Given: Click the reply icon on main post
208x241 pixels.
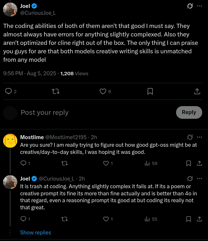Looking at the screenshot, I should point(9,91).
